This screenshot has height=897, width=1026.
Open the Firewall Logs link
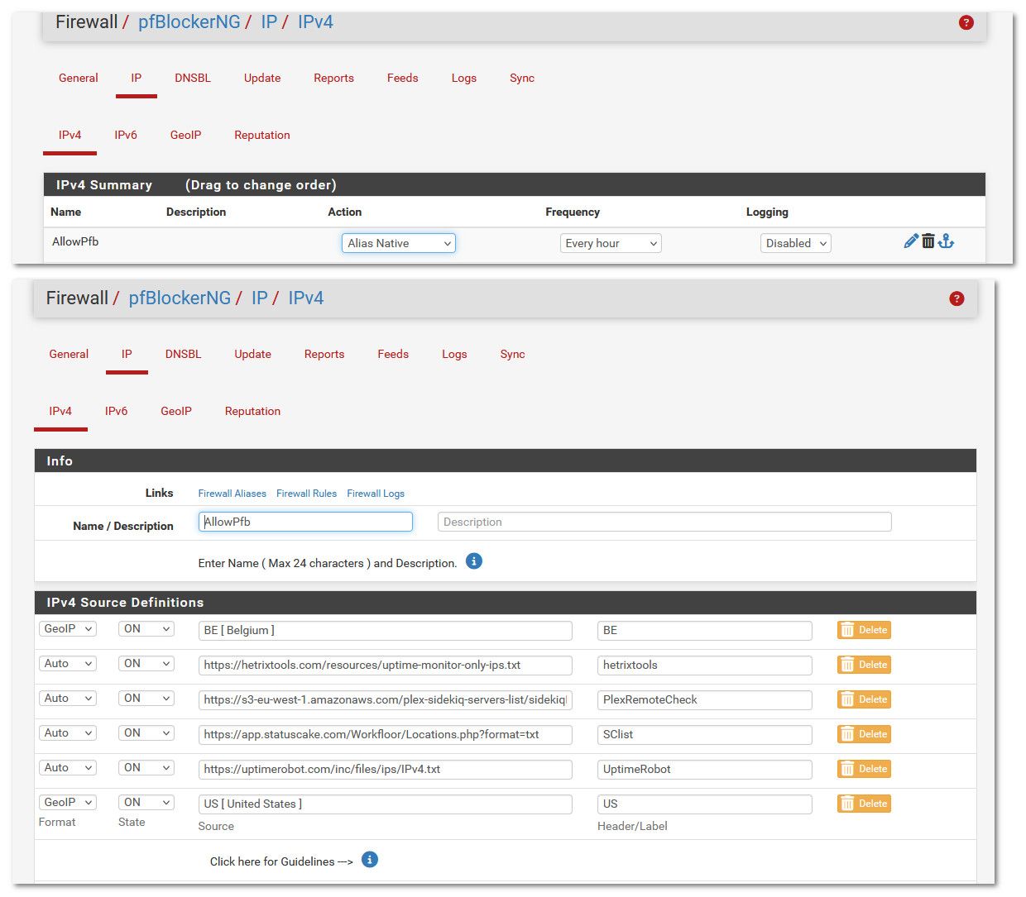click(376, 494)
